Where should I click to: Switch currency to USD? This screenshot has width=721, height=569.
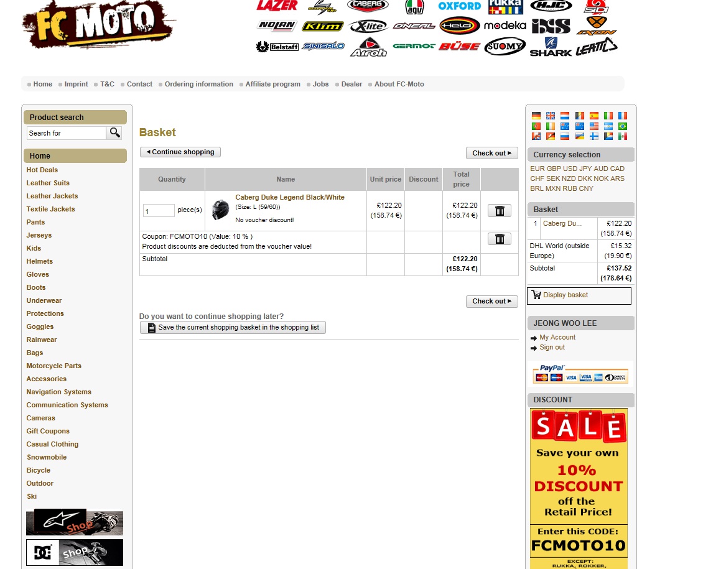[x=570, y=169]
